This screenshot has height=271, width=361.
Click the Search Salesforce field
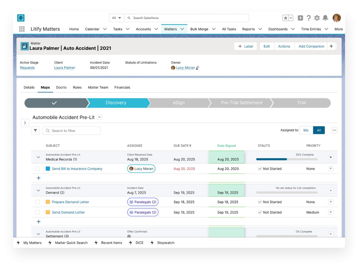187,18
